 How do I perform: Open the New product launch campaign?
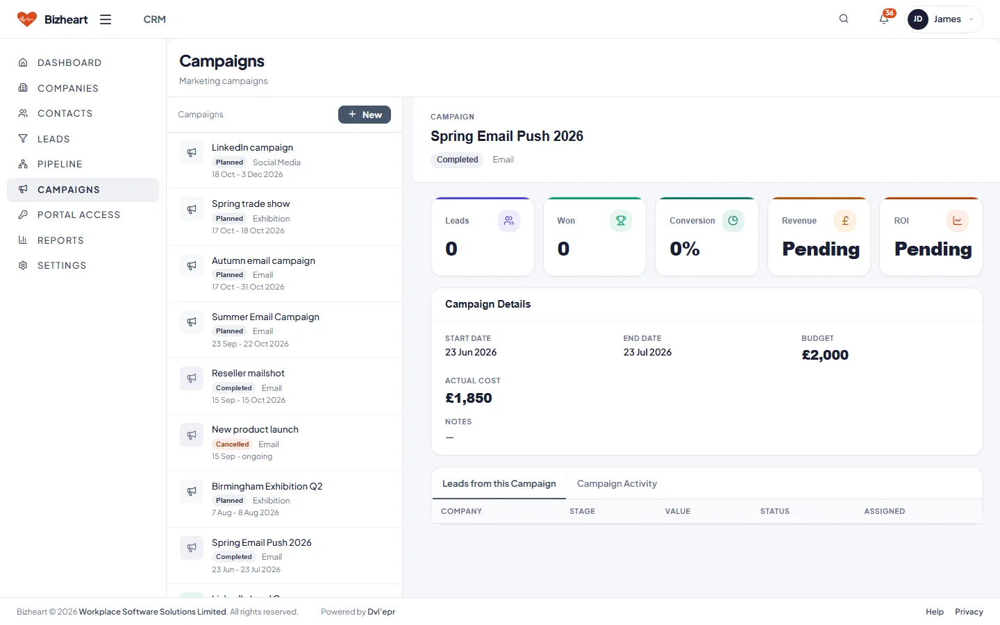click(x=284, y=442)
